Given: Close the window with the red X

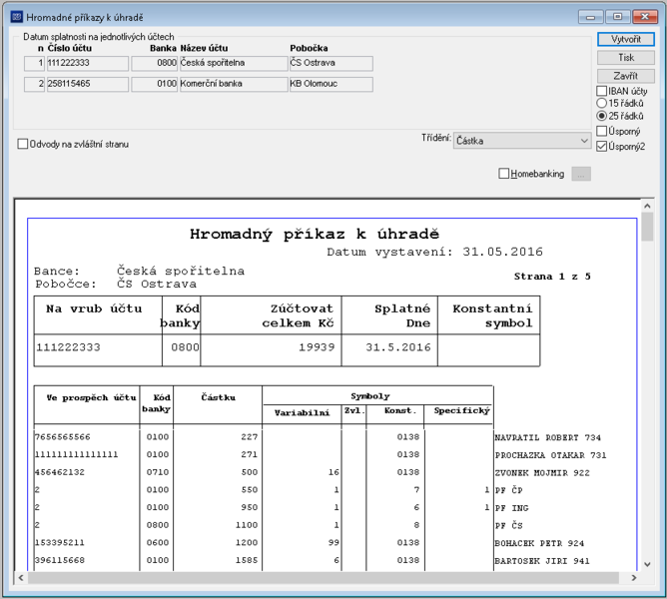Looking at the screenshot, I should click(645, 17).
